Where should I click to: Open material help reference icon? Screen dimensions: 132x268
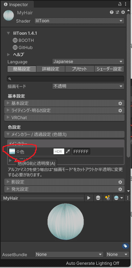point(112,12)
